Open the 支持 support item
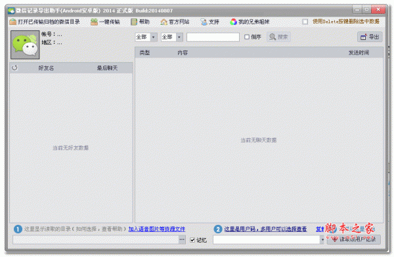This screenshot has height=257, width=394. [x=210, y=22]
